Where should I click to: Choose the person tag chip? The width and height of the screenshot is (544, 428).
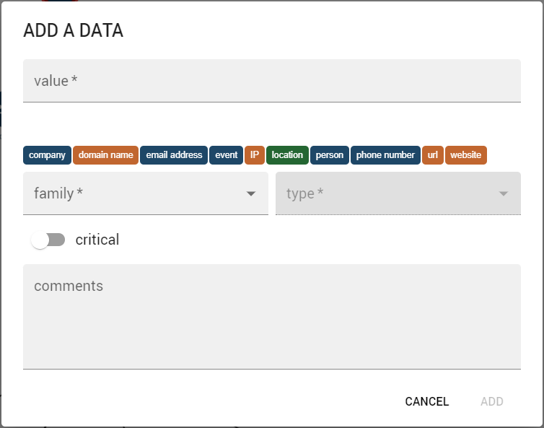click(x=330, y=155)
